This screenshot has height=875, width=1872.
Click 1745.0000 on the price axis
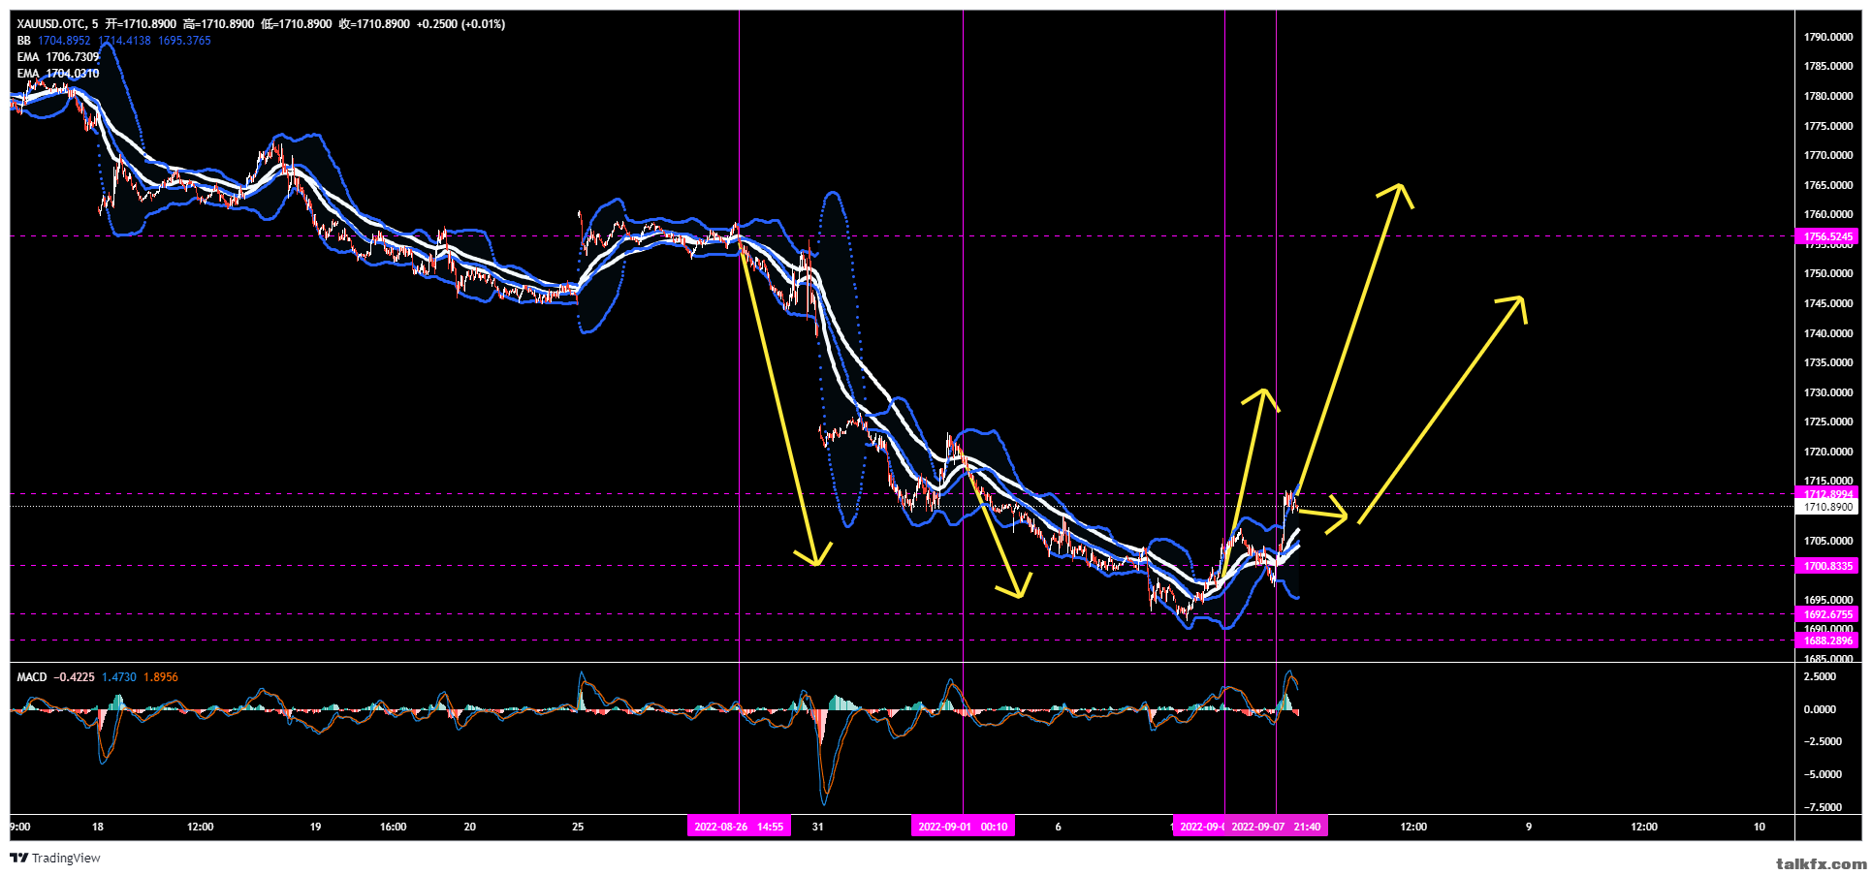[x=1827, y=303]
